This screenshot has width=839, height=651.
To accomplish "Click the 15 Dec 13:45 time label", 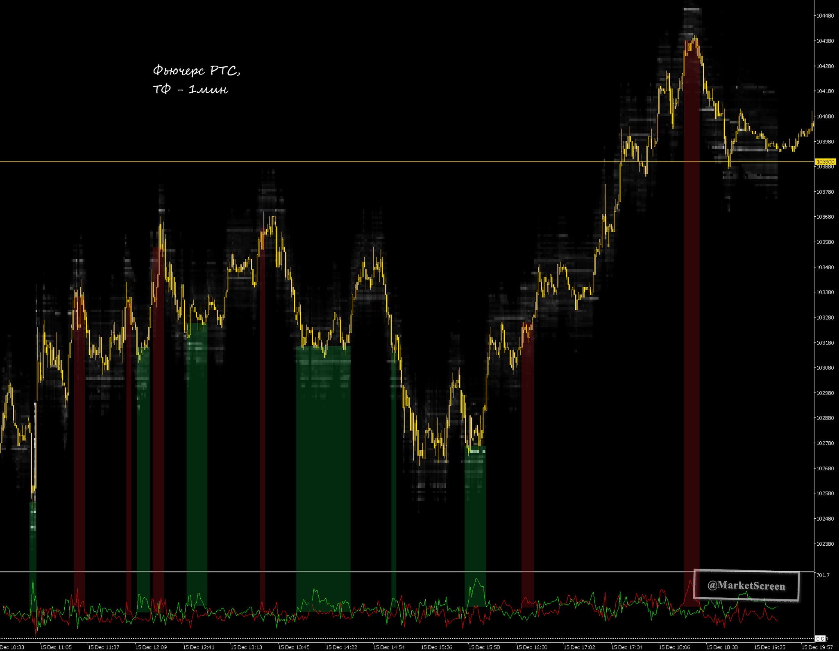I will tap(294, 647).
